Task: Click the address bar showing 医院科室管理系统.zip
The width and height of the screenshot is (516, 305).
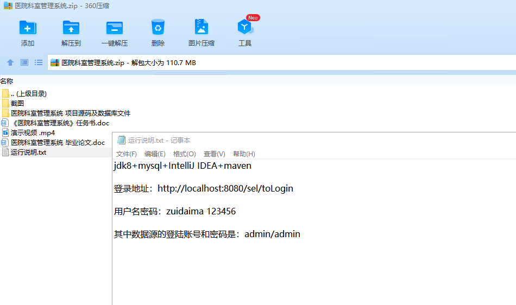Action: [x=282, y=62]
